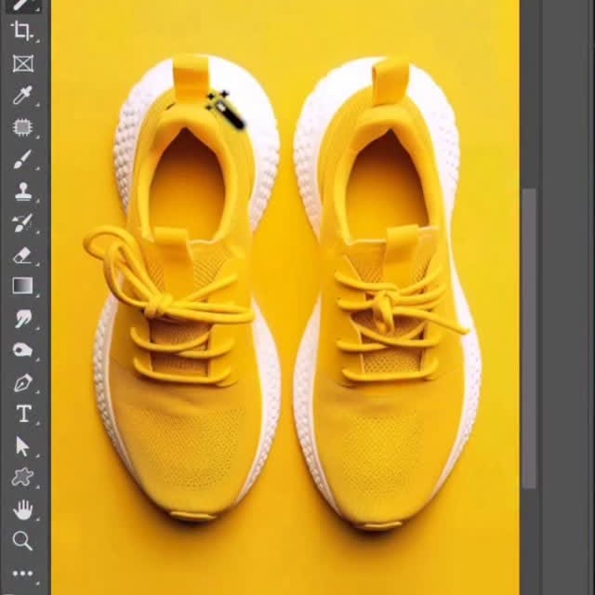Select the Zoom magnifier tool
The height and width of the screenshot is (595, 595).
pos(22,541)
